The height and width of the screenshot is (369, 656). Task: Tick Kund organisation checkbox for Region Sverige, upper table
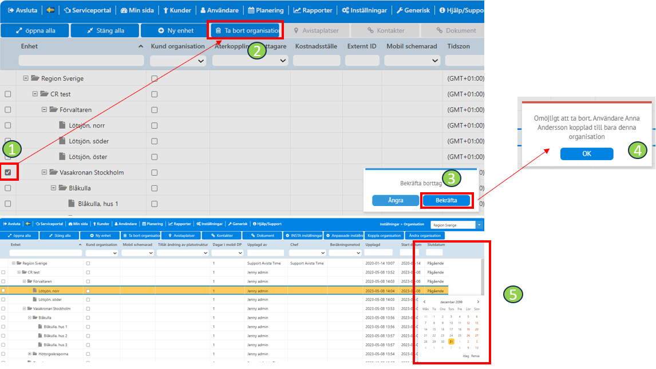point(155,78)
